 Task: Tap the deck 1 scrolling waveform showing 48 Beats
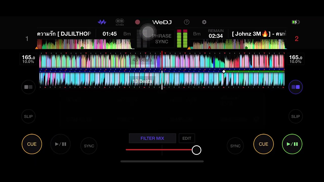162,61
